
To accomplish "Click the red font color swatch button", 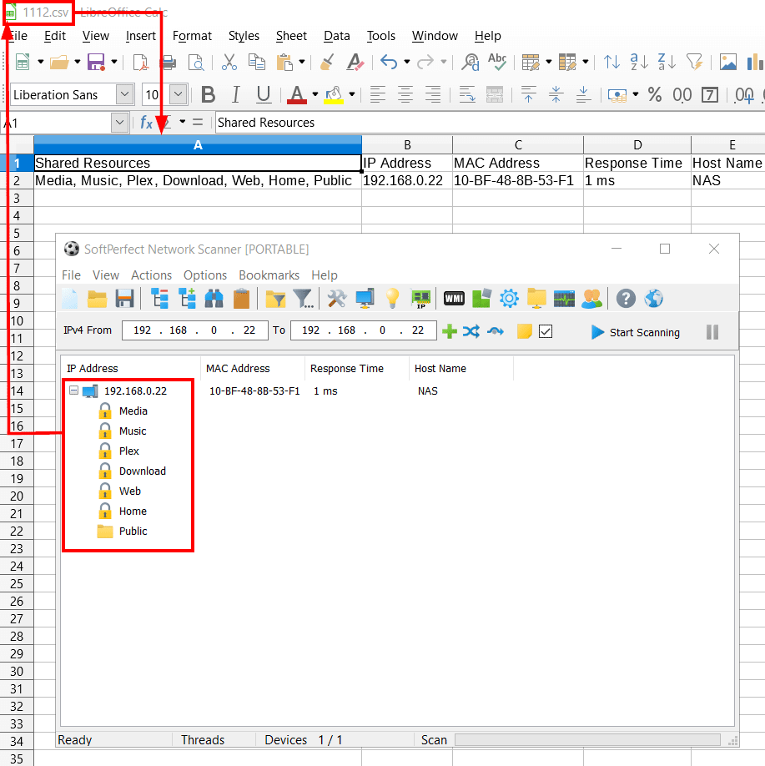I will click(x=297, y=94).
